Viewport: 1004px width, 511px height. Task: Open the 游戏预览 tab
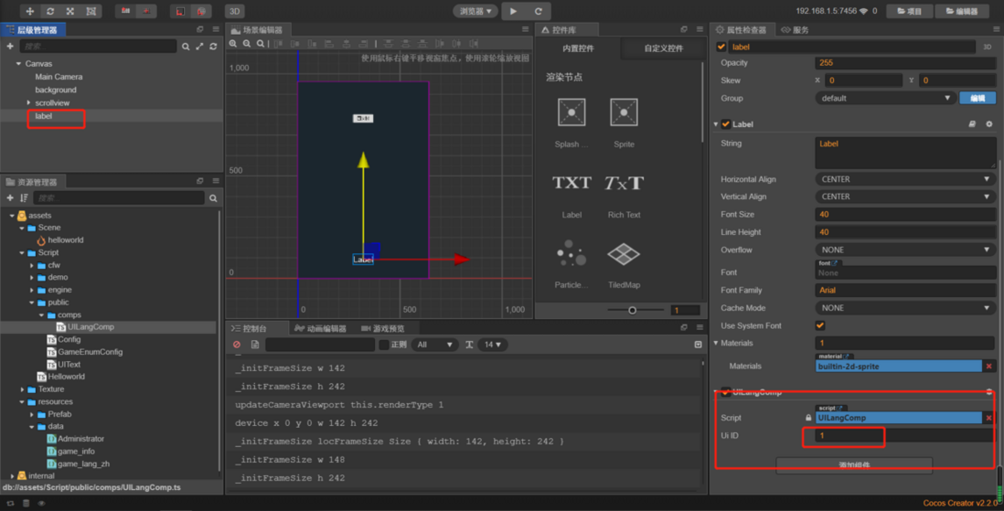(383, 328)
